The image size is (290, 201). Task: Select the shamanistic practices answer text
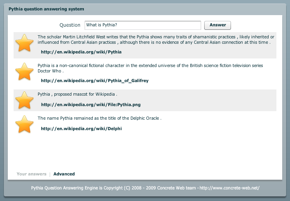click(x=156, y=40)
